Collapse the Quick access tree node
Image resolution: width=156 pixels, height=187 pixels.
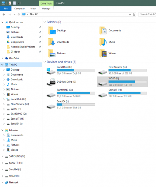pos(2,22)
